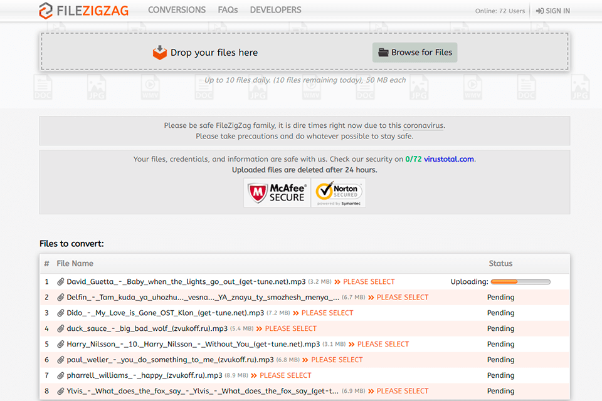Open PLEASE SELECT for the Harry Nilsson track
The height and width of the screenshot is (401, 602).
point(383,344)
